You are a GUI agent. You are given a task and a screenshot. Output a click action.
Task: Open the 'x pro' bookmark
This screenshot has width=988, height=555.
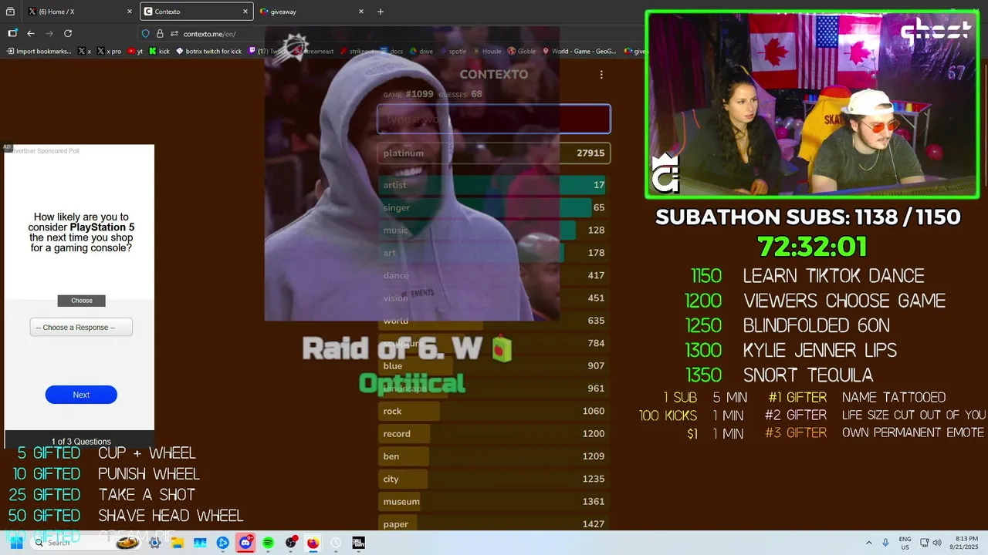[109, 51]
